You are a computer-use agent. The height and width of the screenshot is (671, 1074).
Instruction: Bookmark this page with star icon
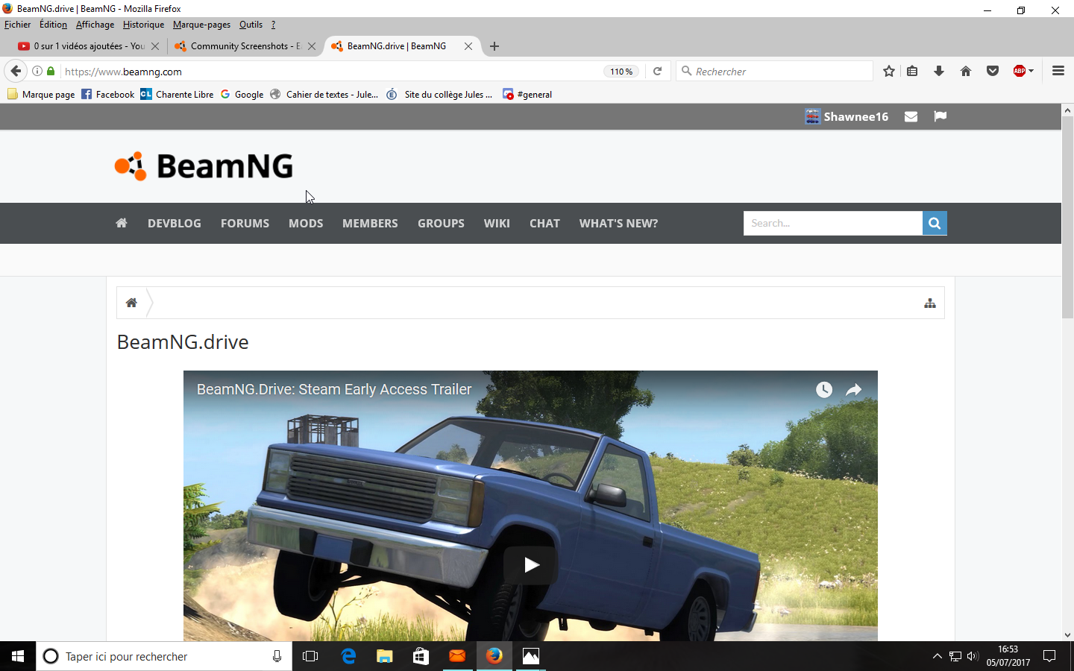(888, 72)
